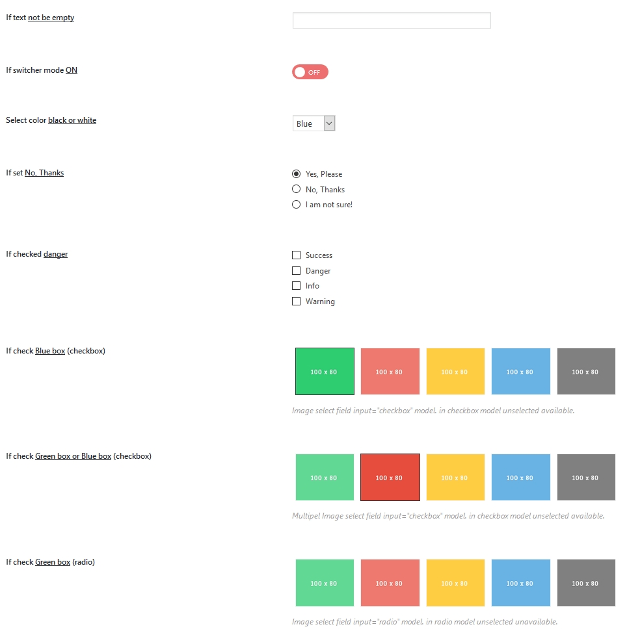Select green box in multiple checkbox row

pyautogui.click(x=325, y=478)
